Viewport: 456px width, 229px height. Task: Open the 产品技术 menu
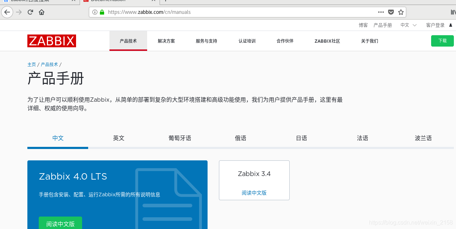tap(128, 41)
